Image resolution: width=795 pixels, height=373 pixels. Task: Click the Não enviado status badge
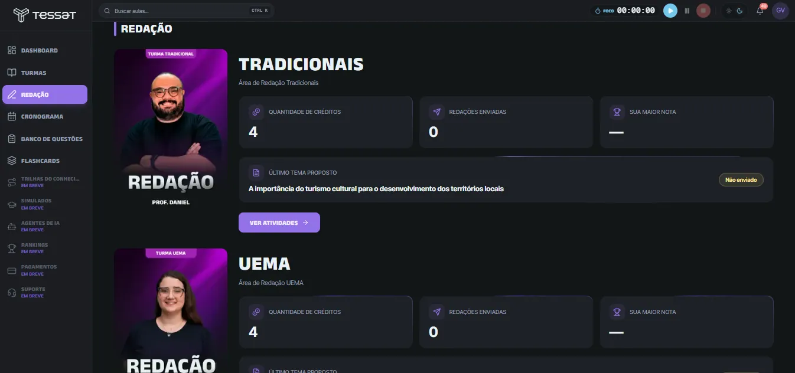click(741, 179)
